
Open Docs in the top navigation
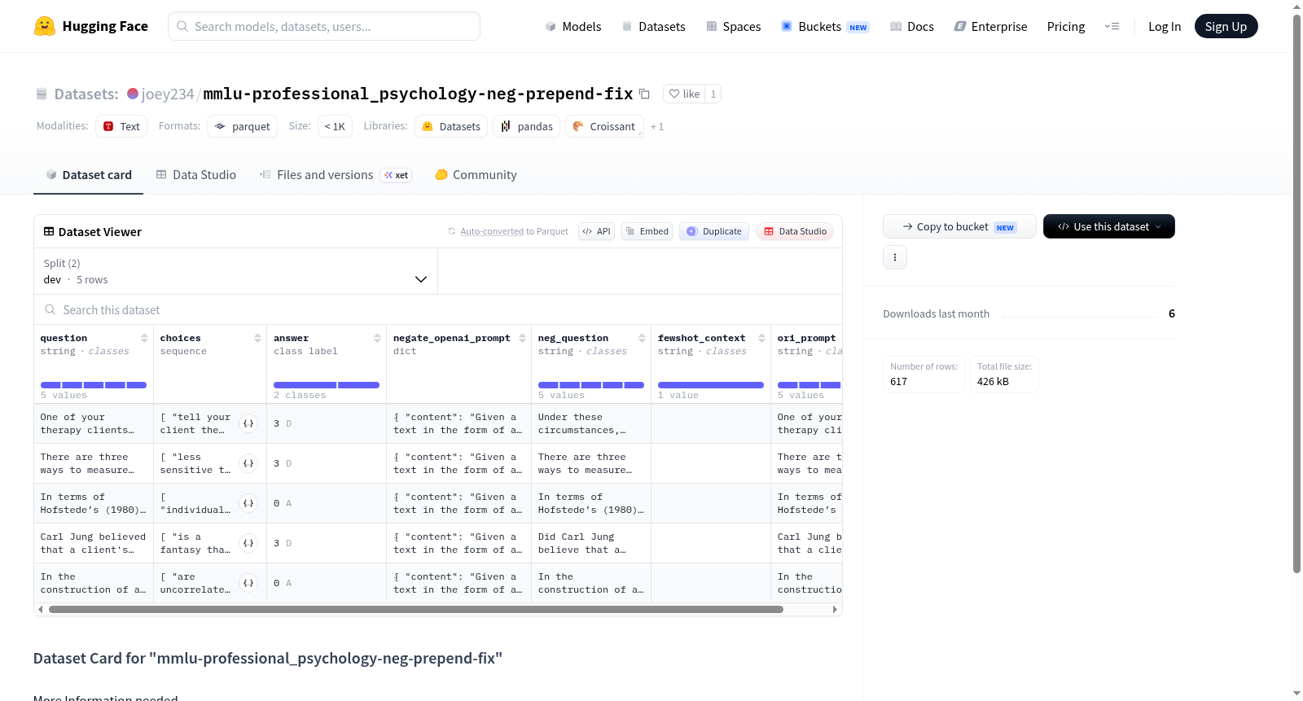912,26
